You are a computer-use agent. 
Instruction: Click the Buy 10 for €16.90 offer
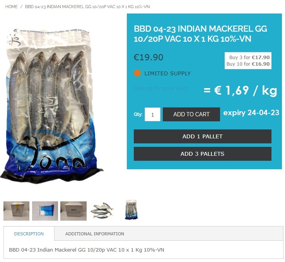point(248,64)
